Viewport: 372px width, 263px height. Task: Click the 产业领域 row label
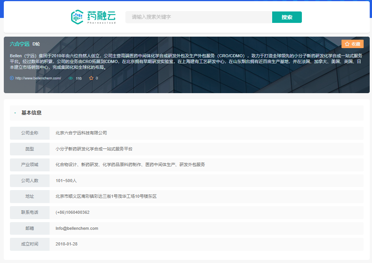coord(30,165)
